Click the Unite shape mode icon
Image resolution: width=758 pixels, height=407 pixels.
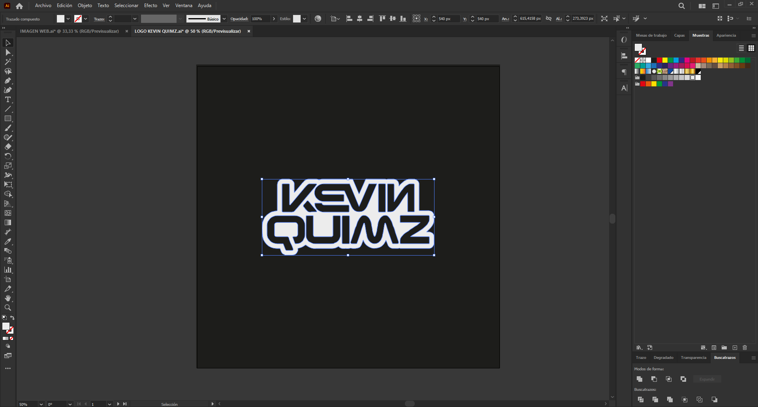point(640,379)
